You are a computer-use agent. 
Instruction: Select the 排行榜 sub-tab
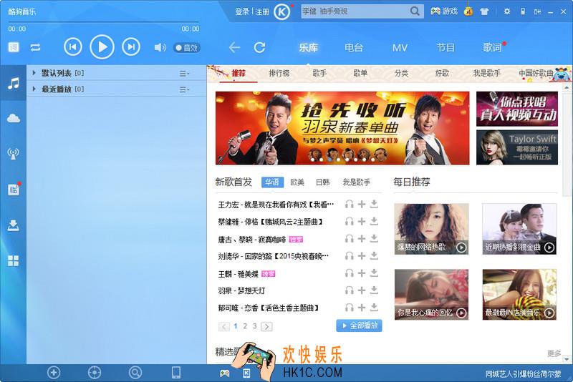[x=279, y=74]
